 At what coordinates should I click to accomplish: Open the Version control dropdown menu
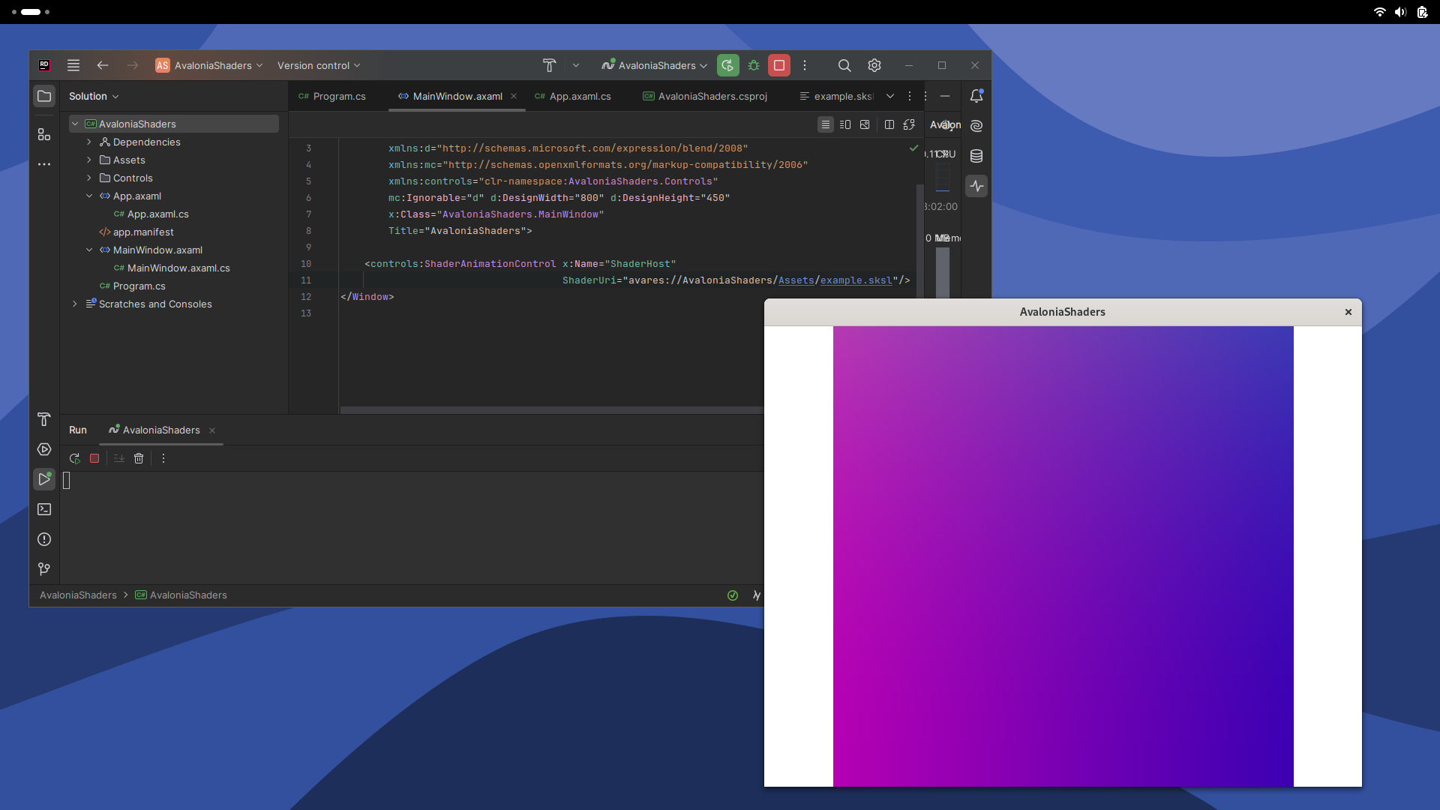[x=319, y=65]
